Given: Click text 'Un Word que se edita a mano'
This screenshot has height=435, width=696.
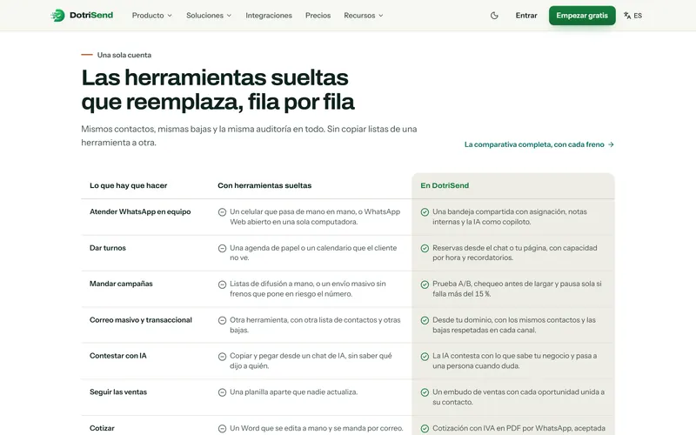Looking at the screenshot, I should pos(317,428).
